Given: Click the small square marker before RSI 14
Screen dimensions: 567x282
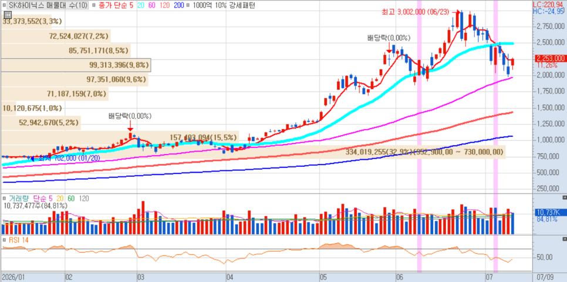Looking at the screenshot, I should pos(4,240).
